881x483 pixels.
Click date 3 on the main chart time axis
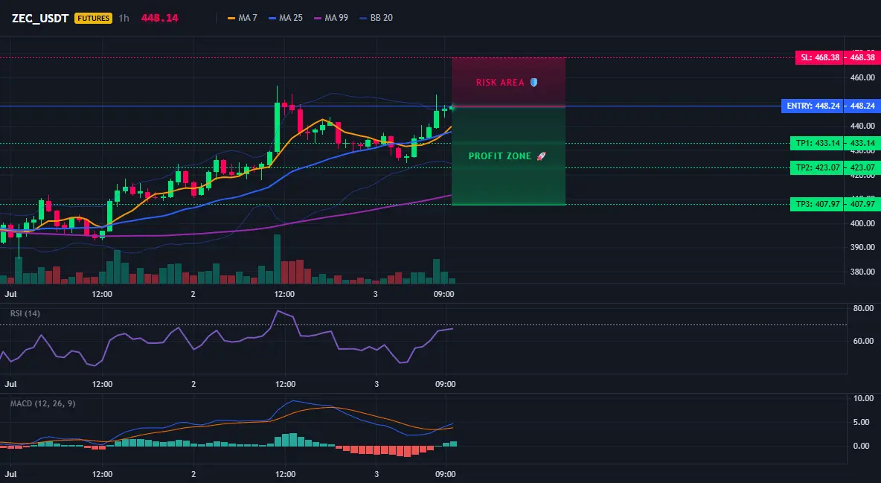[375, 294]
